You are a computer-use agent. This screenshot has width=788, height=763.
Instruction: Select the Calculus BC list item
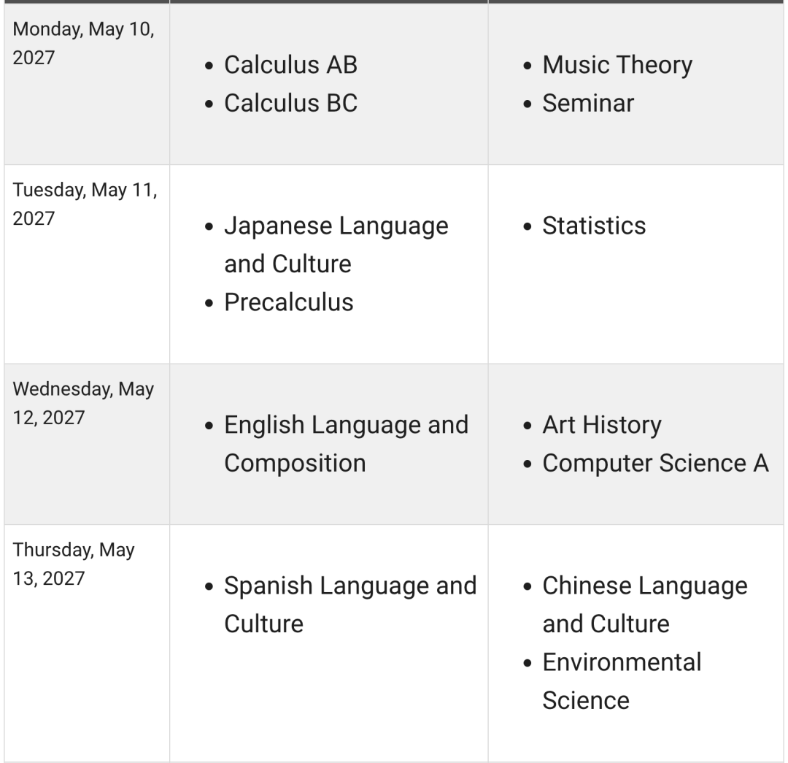coord(290,103)
